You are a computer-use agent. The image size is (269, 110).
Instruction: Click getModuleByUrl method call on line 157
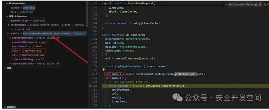186,74
